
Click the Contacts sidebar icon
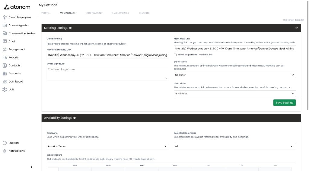[x=5, y=65]
